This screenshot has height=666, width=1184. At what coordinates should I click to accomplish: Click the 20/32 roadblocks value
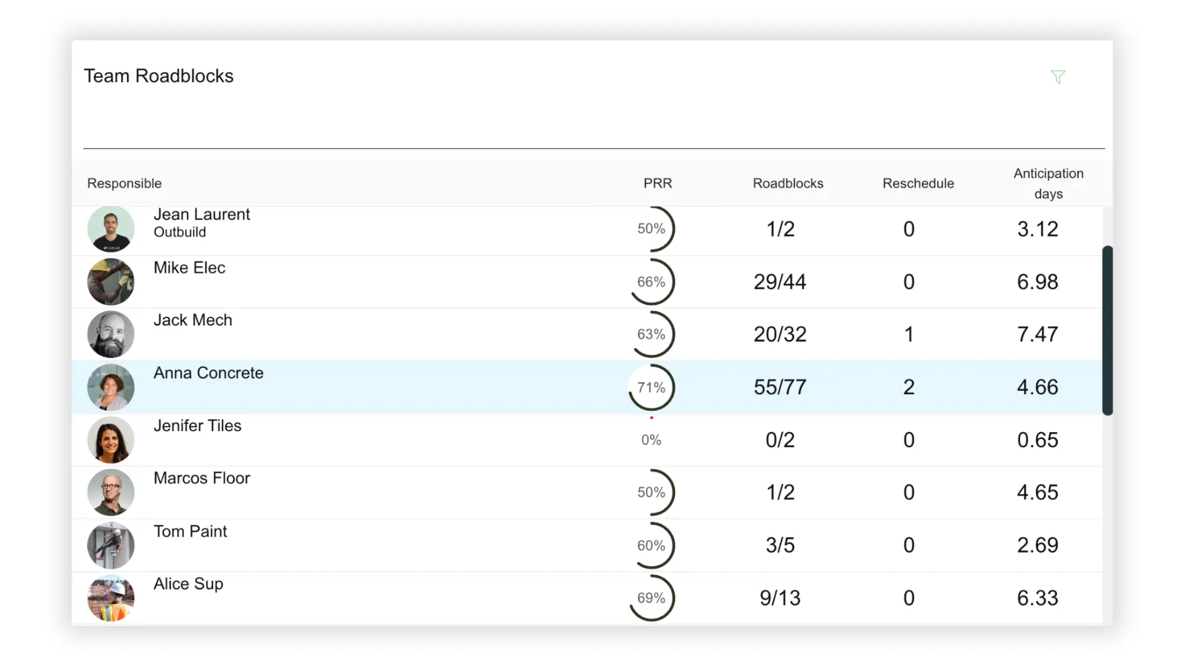point(780,334)
